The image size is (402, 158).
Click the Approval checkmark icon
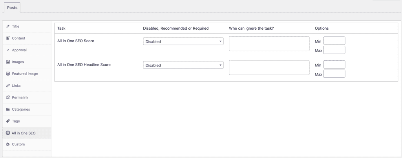(x=8, y=50)
